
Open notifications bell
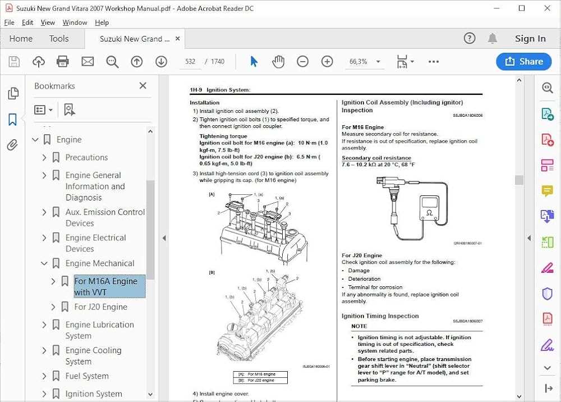click(493, 38)
